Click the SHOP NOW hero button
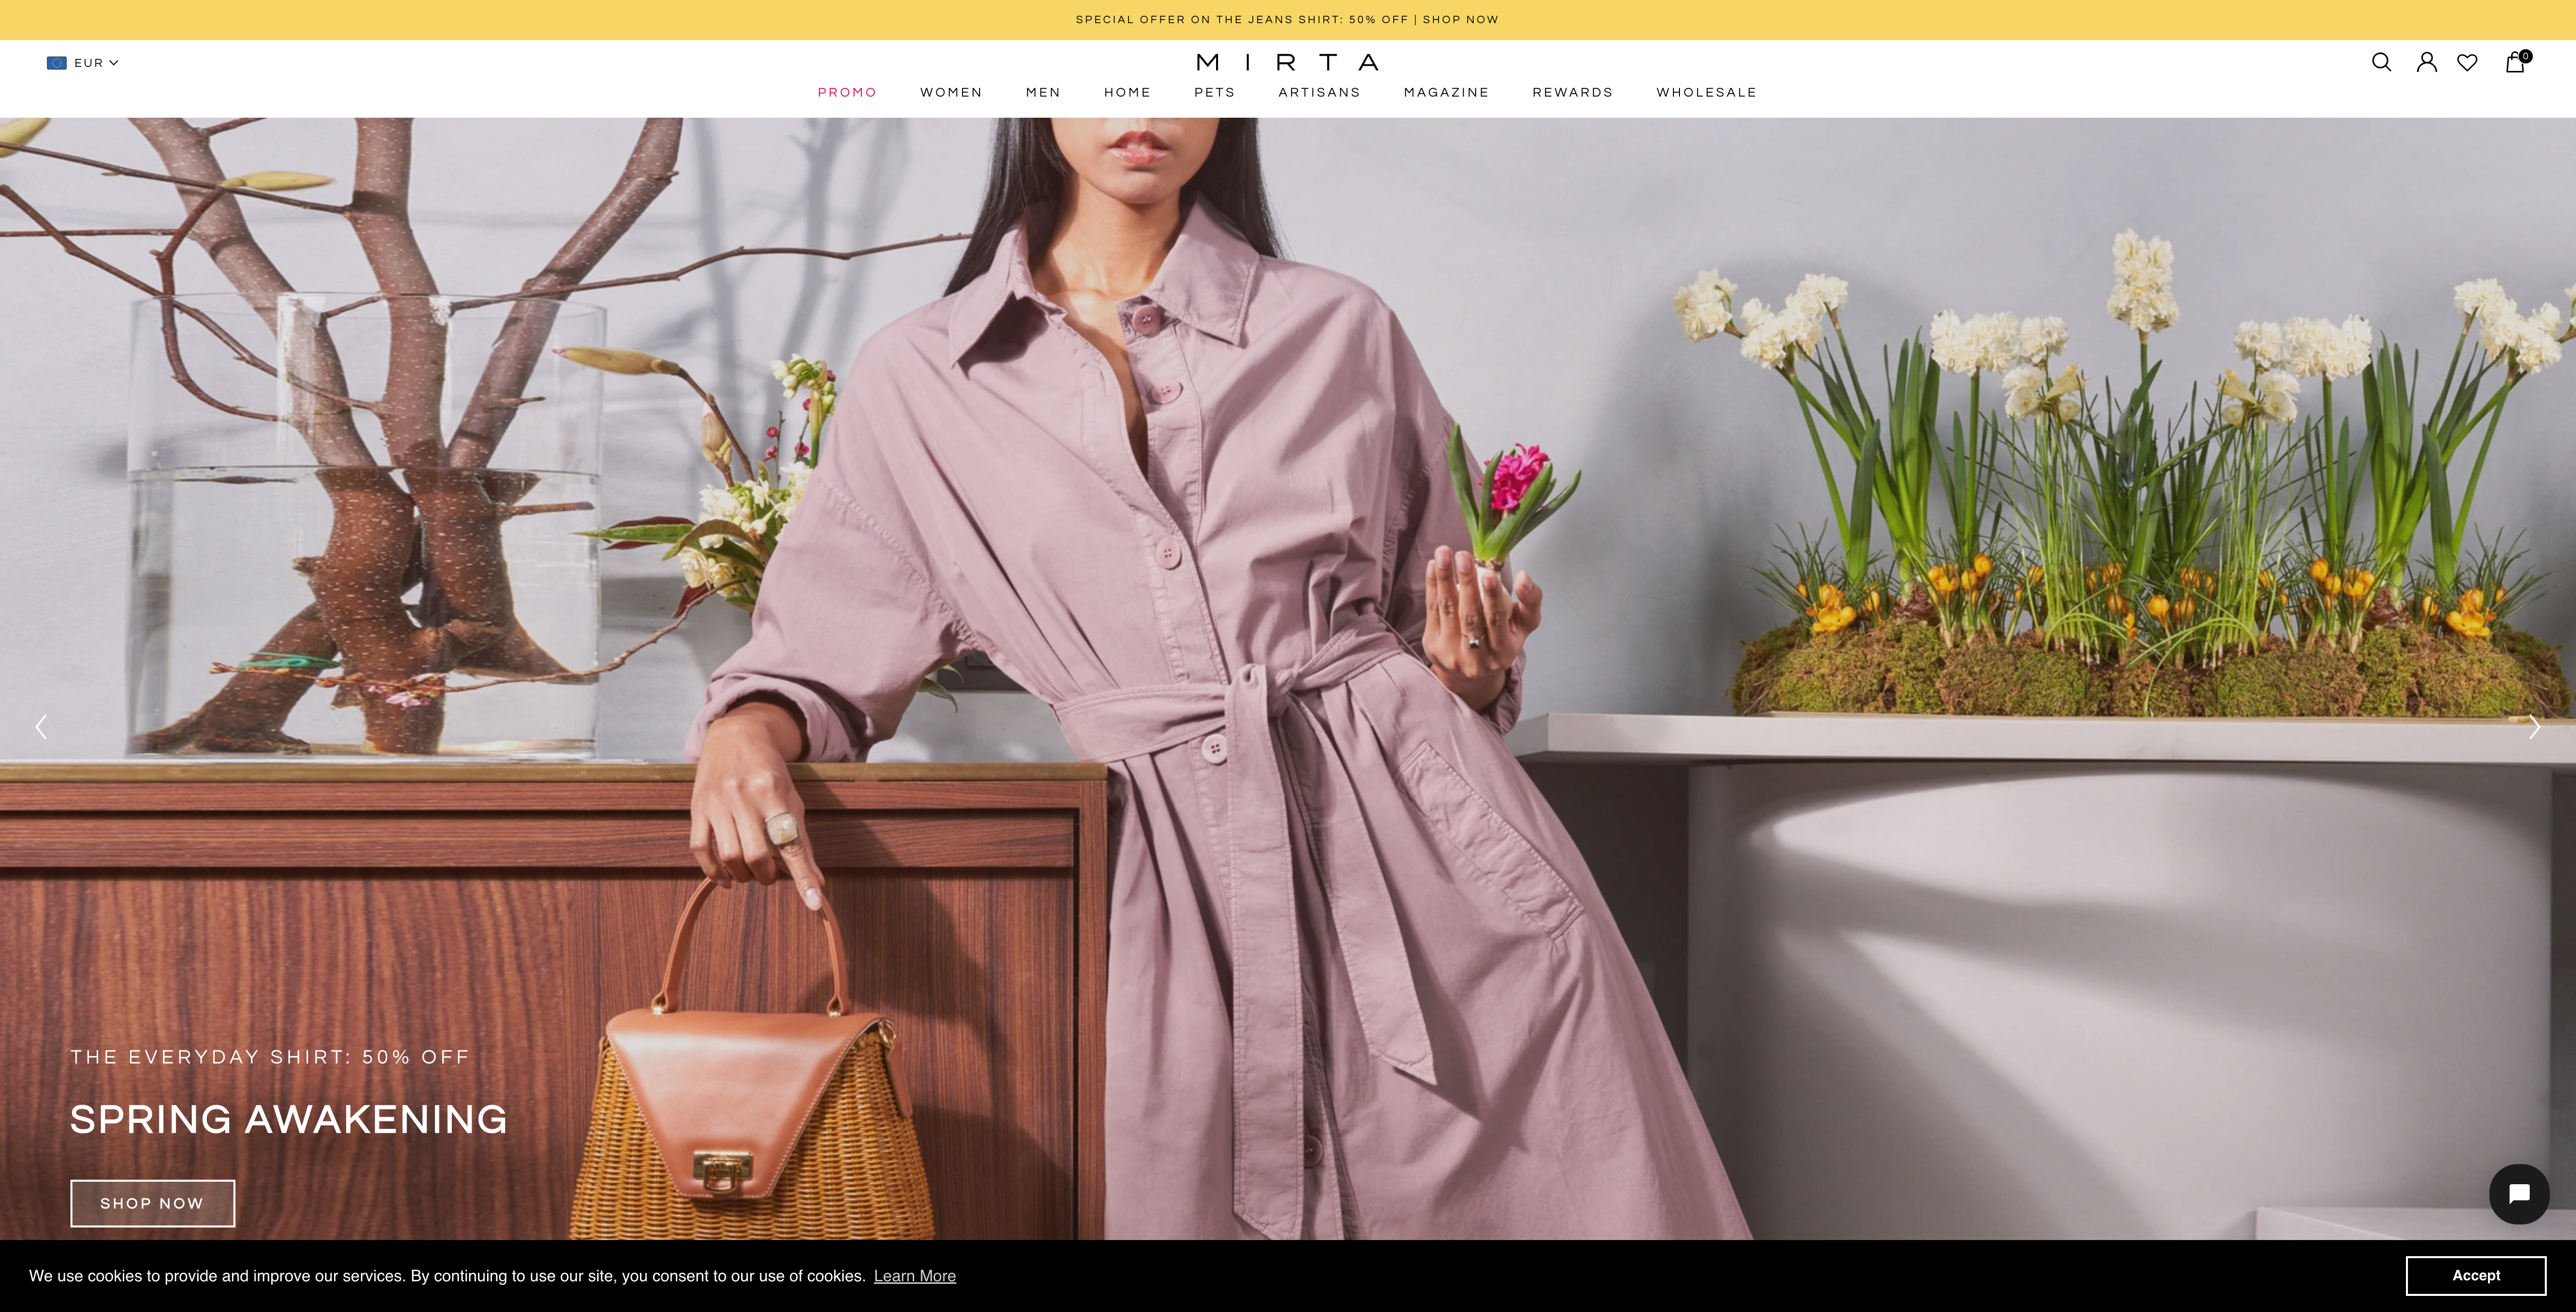The image size is (2576, 1312). (152, 1203)
